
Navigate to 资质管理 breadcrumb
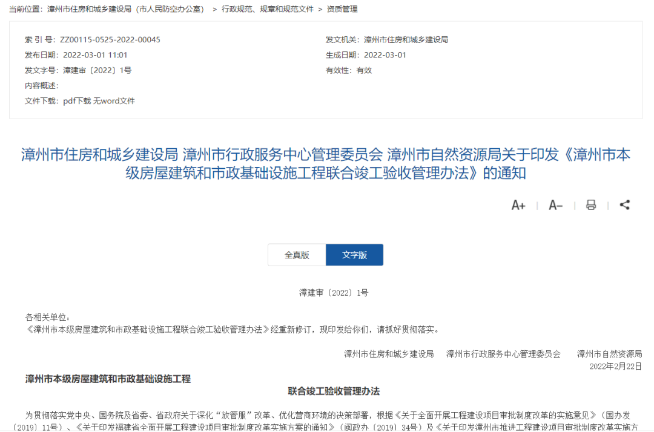point(342,9)
